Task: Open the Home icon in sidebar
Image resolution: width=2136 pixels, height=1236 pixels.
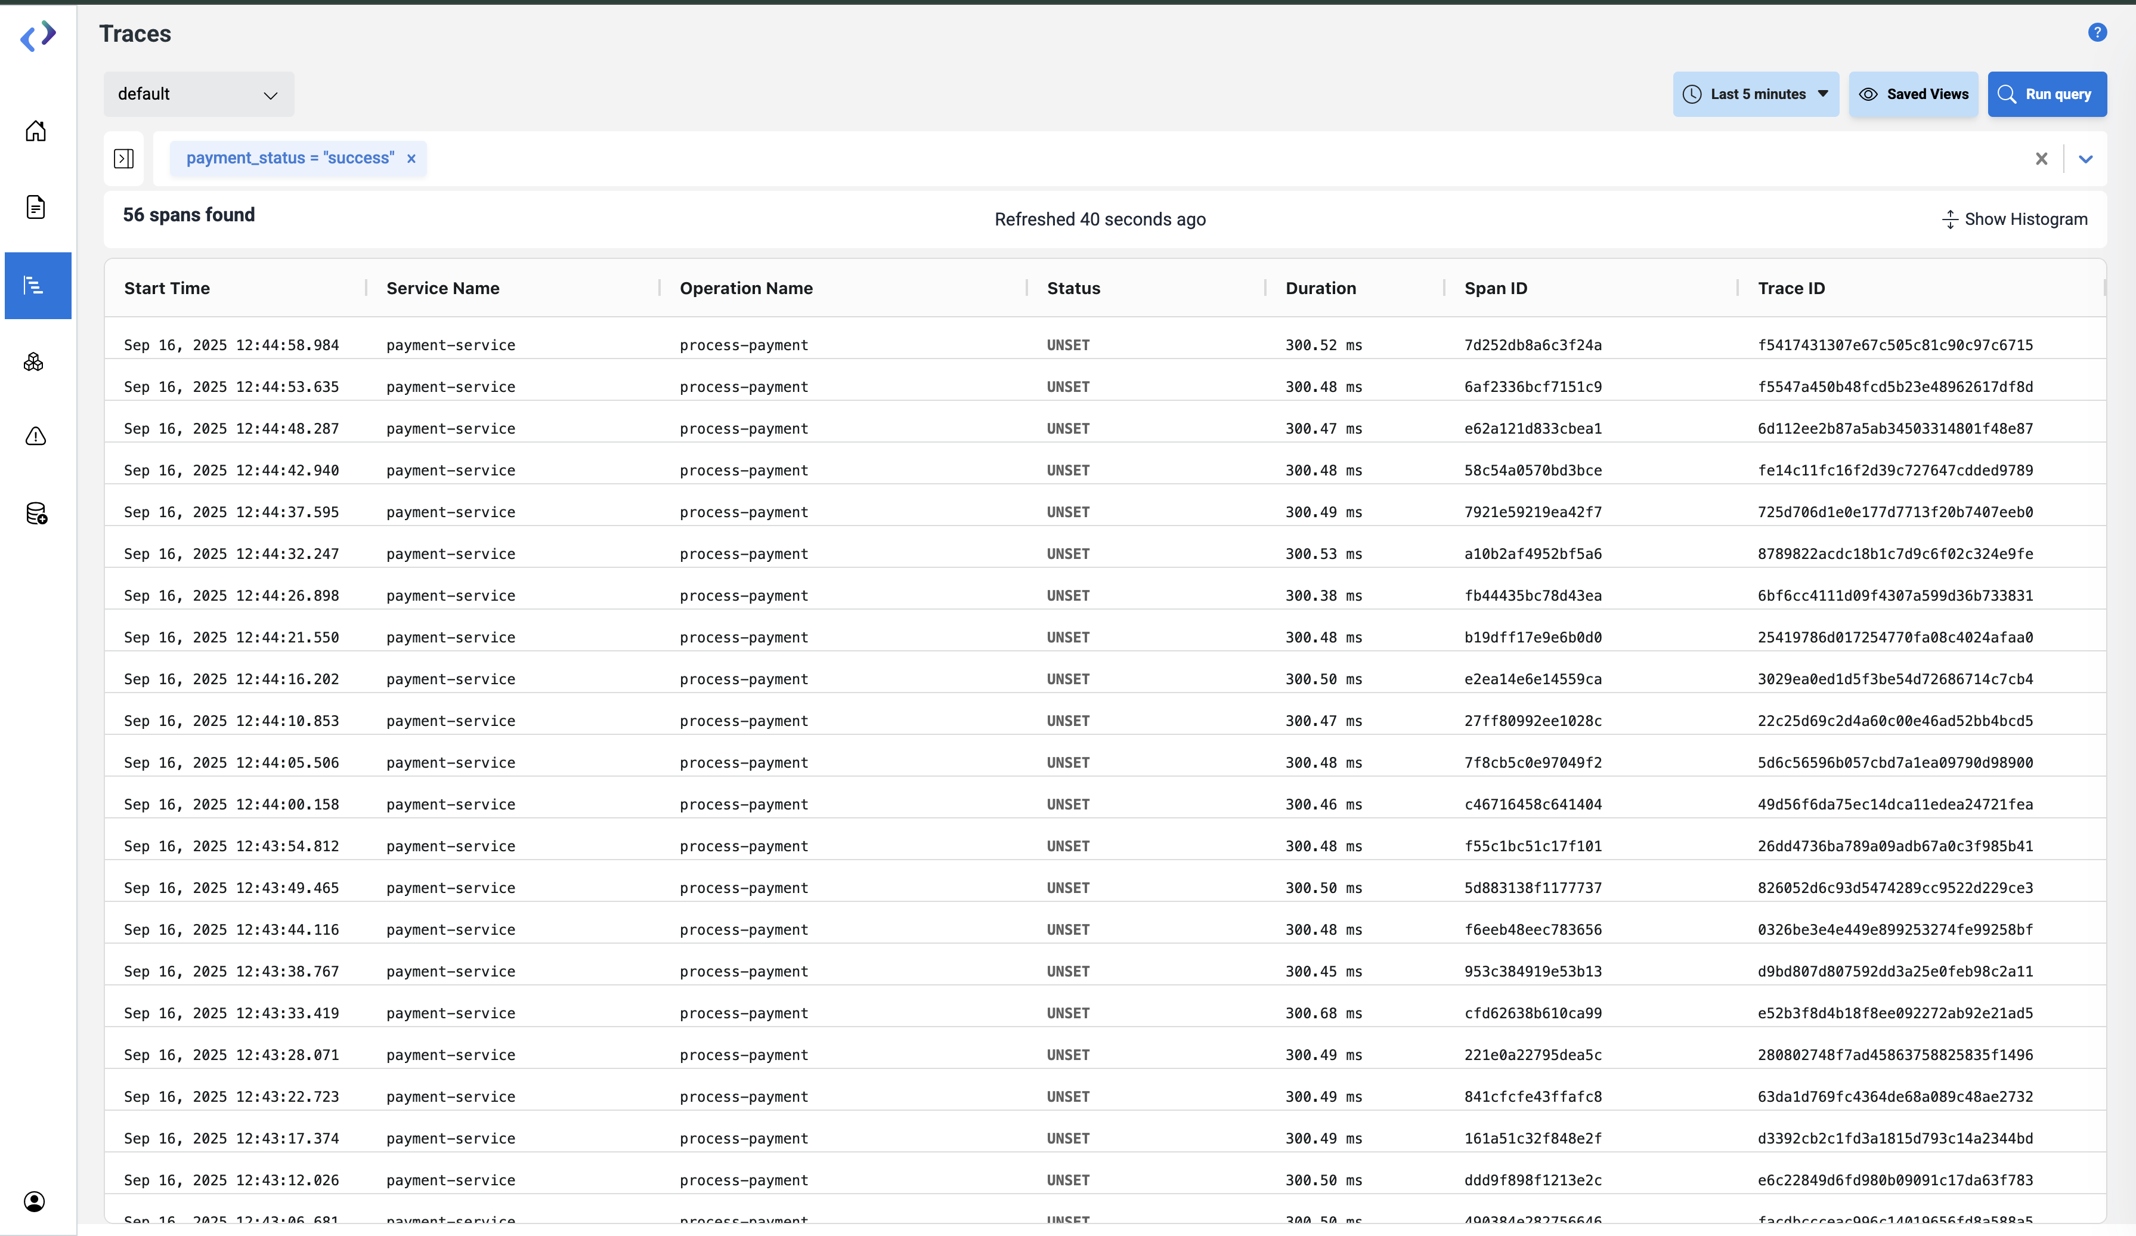Action: (x=36, y=131)
